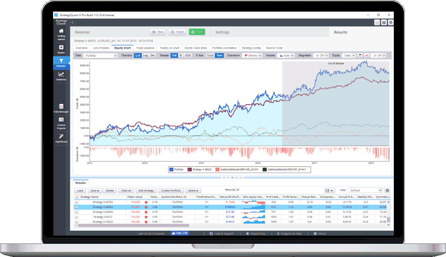Viewport: 446px width, 257px height.
Task: Open the Getting started home icon
Action: pos(61,31)
